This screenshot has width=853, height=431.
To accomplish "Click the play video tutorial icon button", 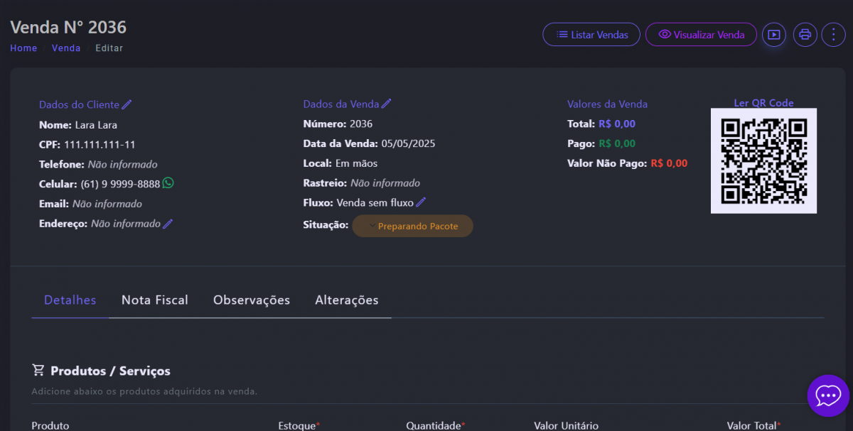I will pos(774,34).
